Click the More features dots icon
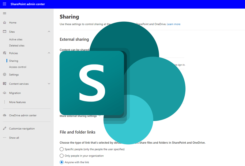The image size is (245, 166). (x=5, y=102)
